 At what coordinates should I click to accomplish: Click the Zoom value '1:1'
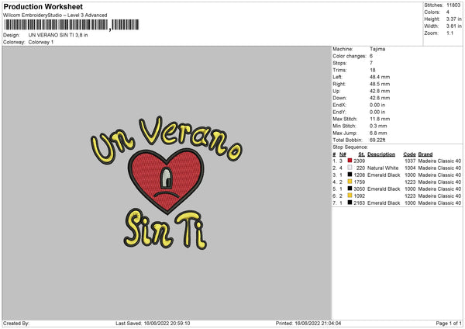(x=449, y=33)
